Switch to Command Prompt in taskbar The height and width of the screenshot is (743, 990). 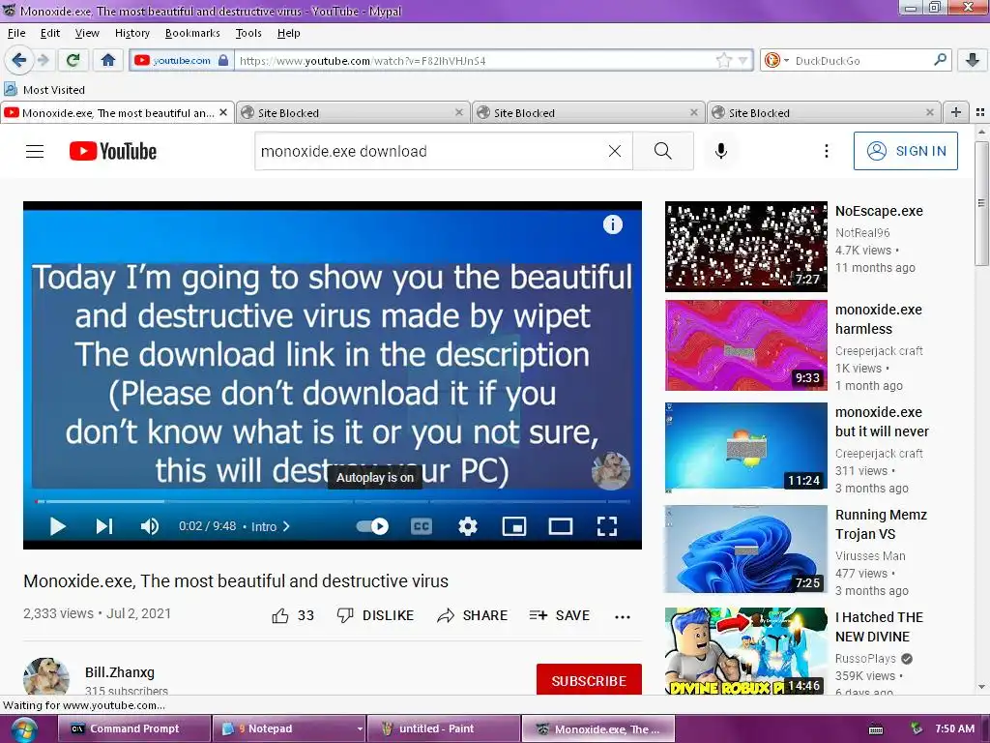(133, 728)
